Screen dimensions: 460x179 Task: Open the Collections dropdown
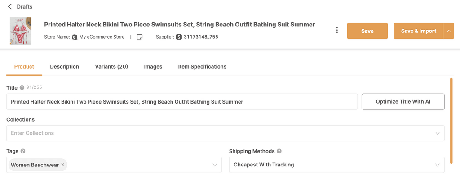[x=226, y=133]
